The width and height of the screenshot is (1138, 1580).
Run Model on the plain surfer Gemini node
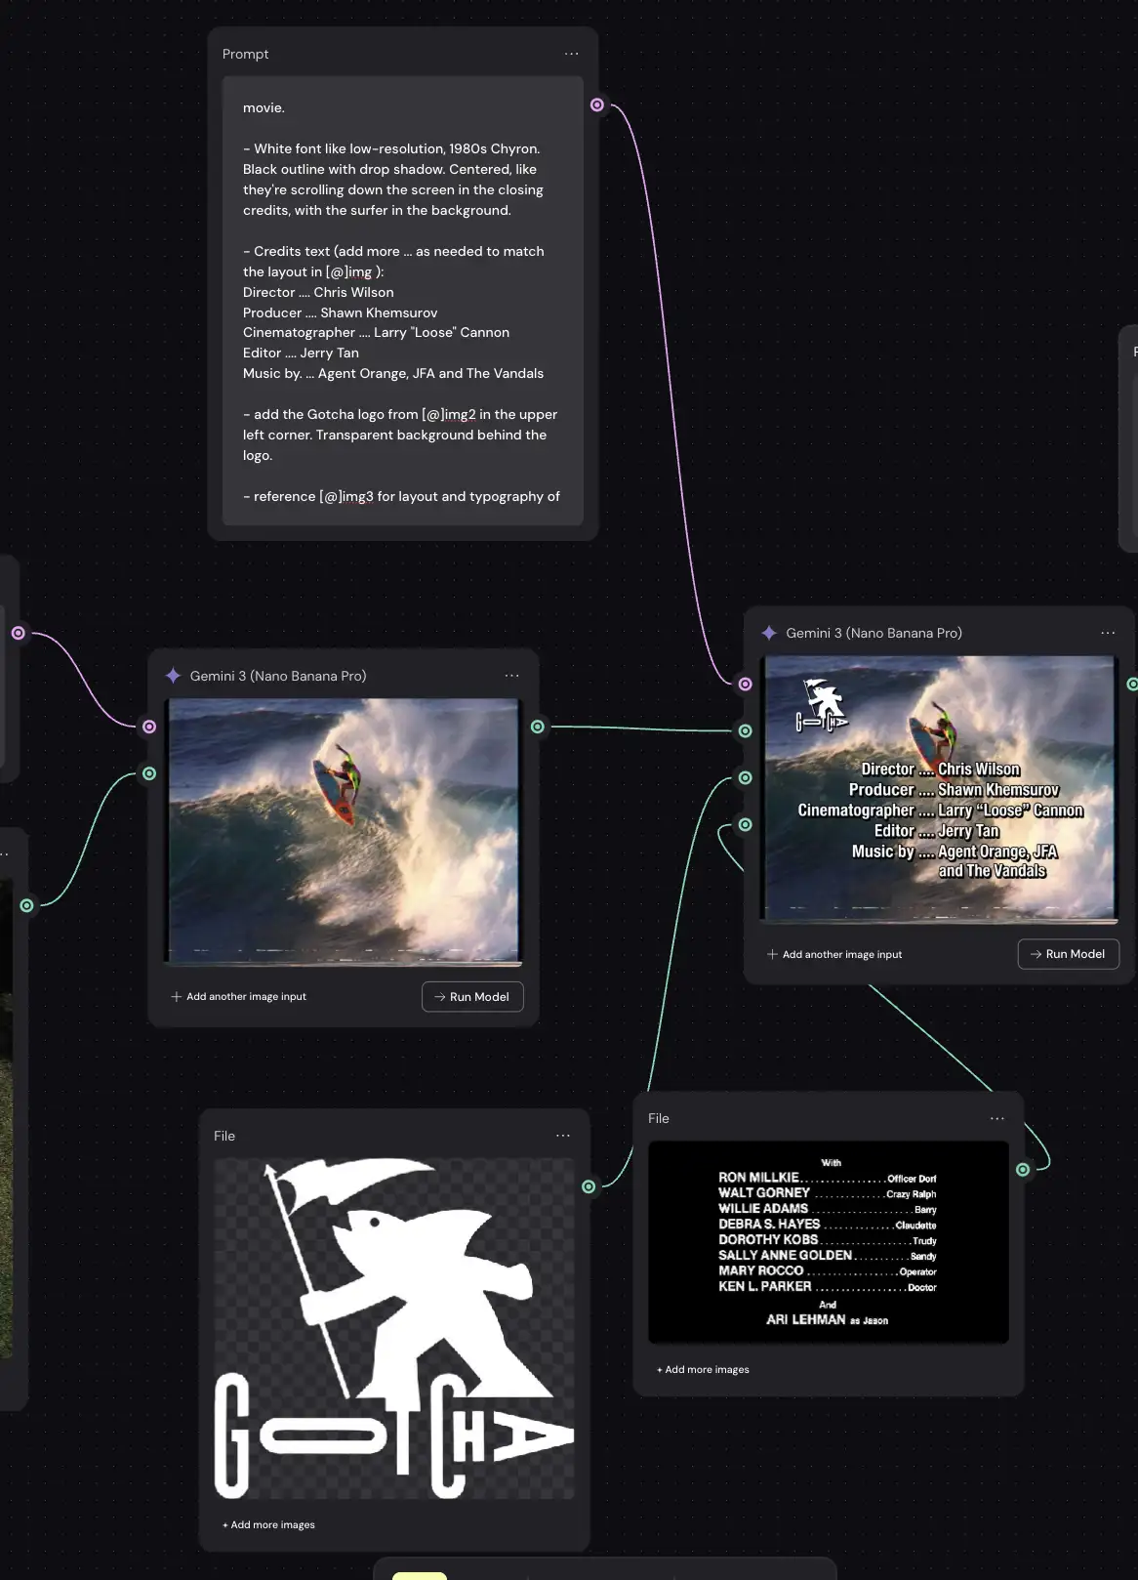[472, 997]
